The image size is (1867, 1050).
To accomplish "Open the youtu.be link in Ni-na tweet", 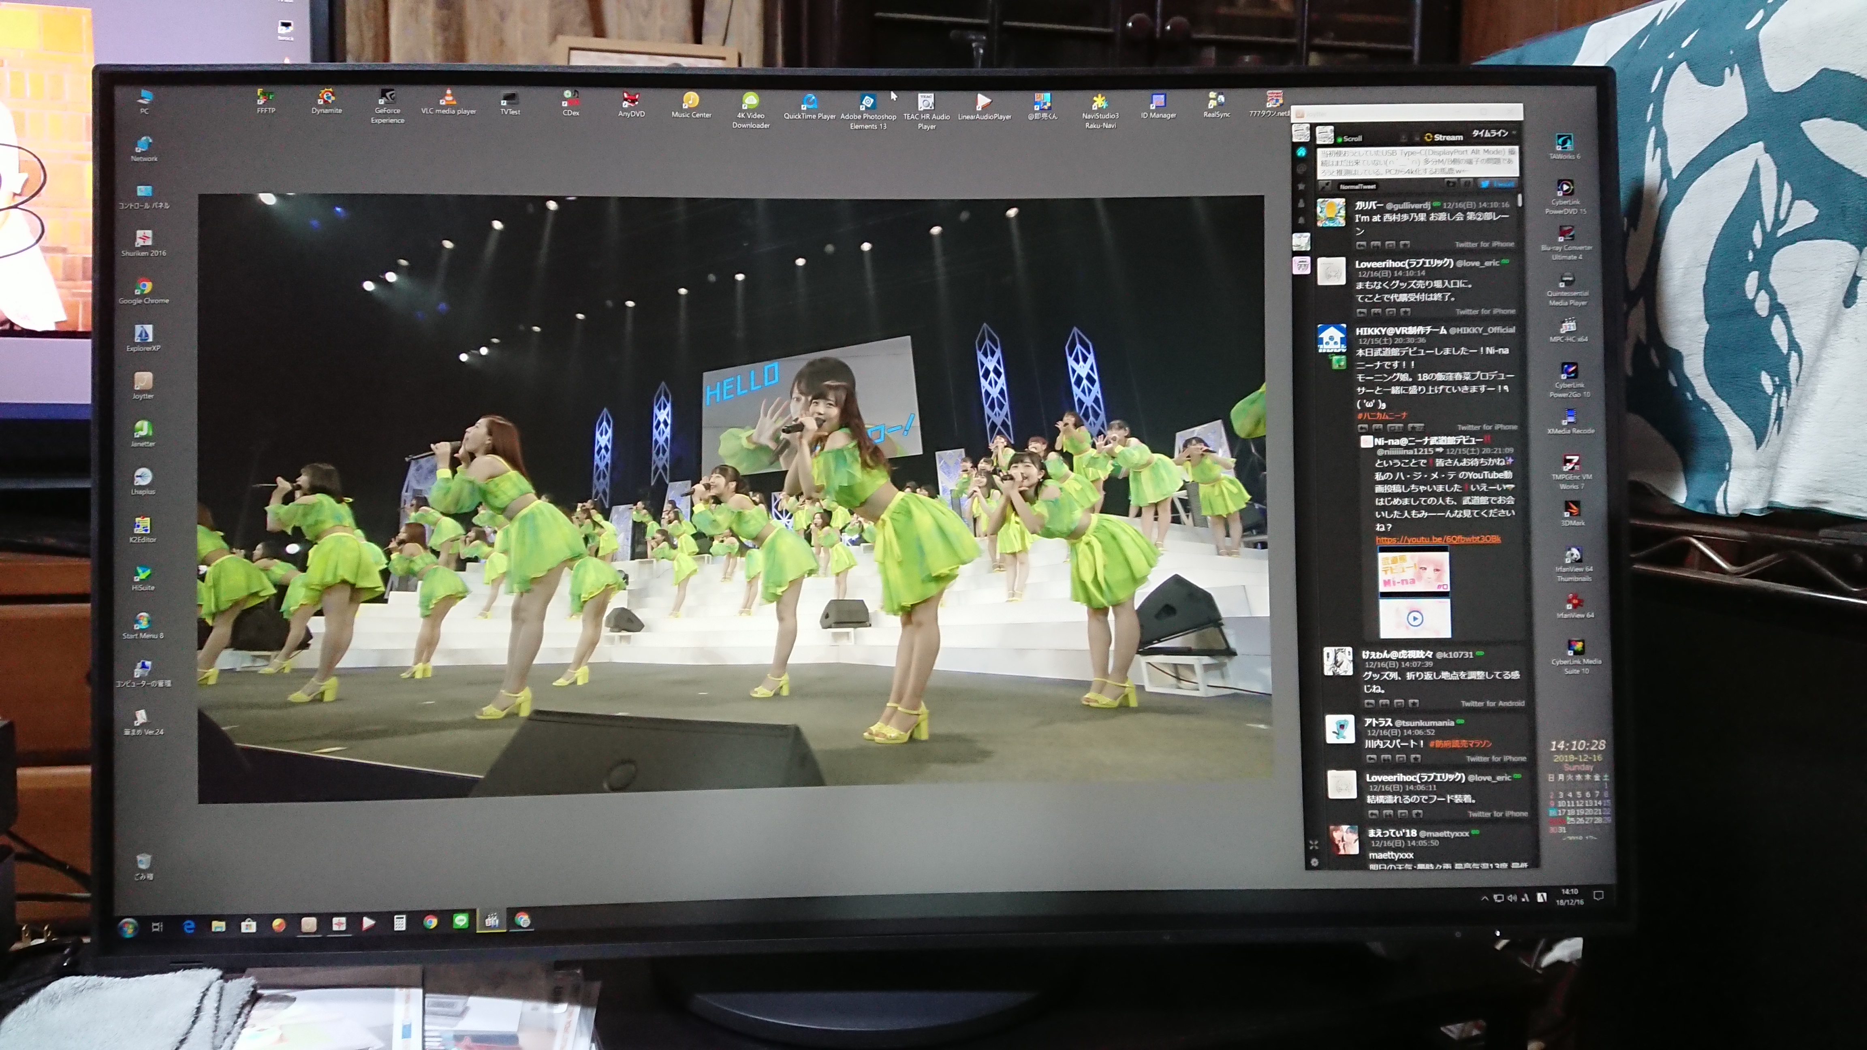I will coord(1438,539).
